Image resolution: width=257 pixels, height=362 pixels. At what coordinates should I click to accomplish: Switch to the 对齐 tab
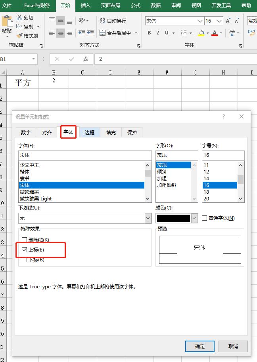(x=47, y=132)
